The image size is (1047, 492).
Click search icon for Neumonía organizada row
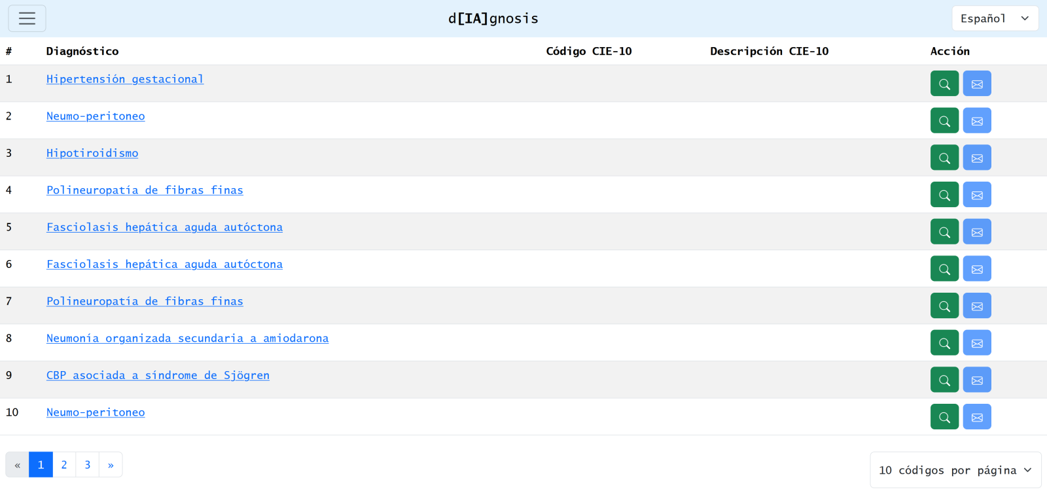click(x=944, y=343)
